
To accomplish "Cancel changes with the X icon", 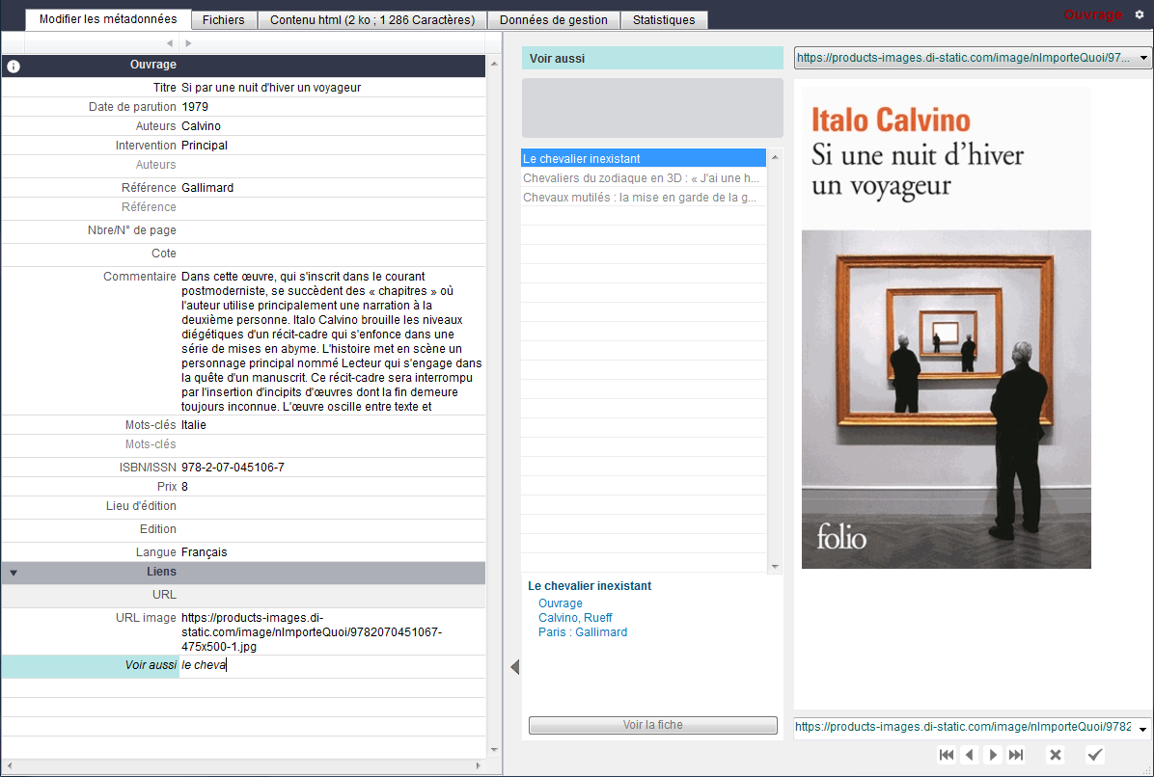I will pyautogui.click(x=1056, y=755).
